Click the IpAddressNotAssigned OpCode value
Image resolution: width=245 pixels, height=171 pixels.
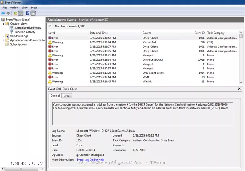point(90,155)
